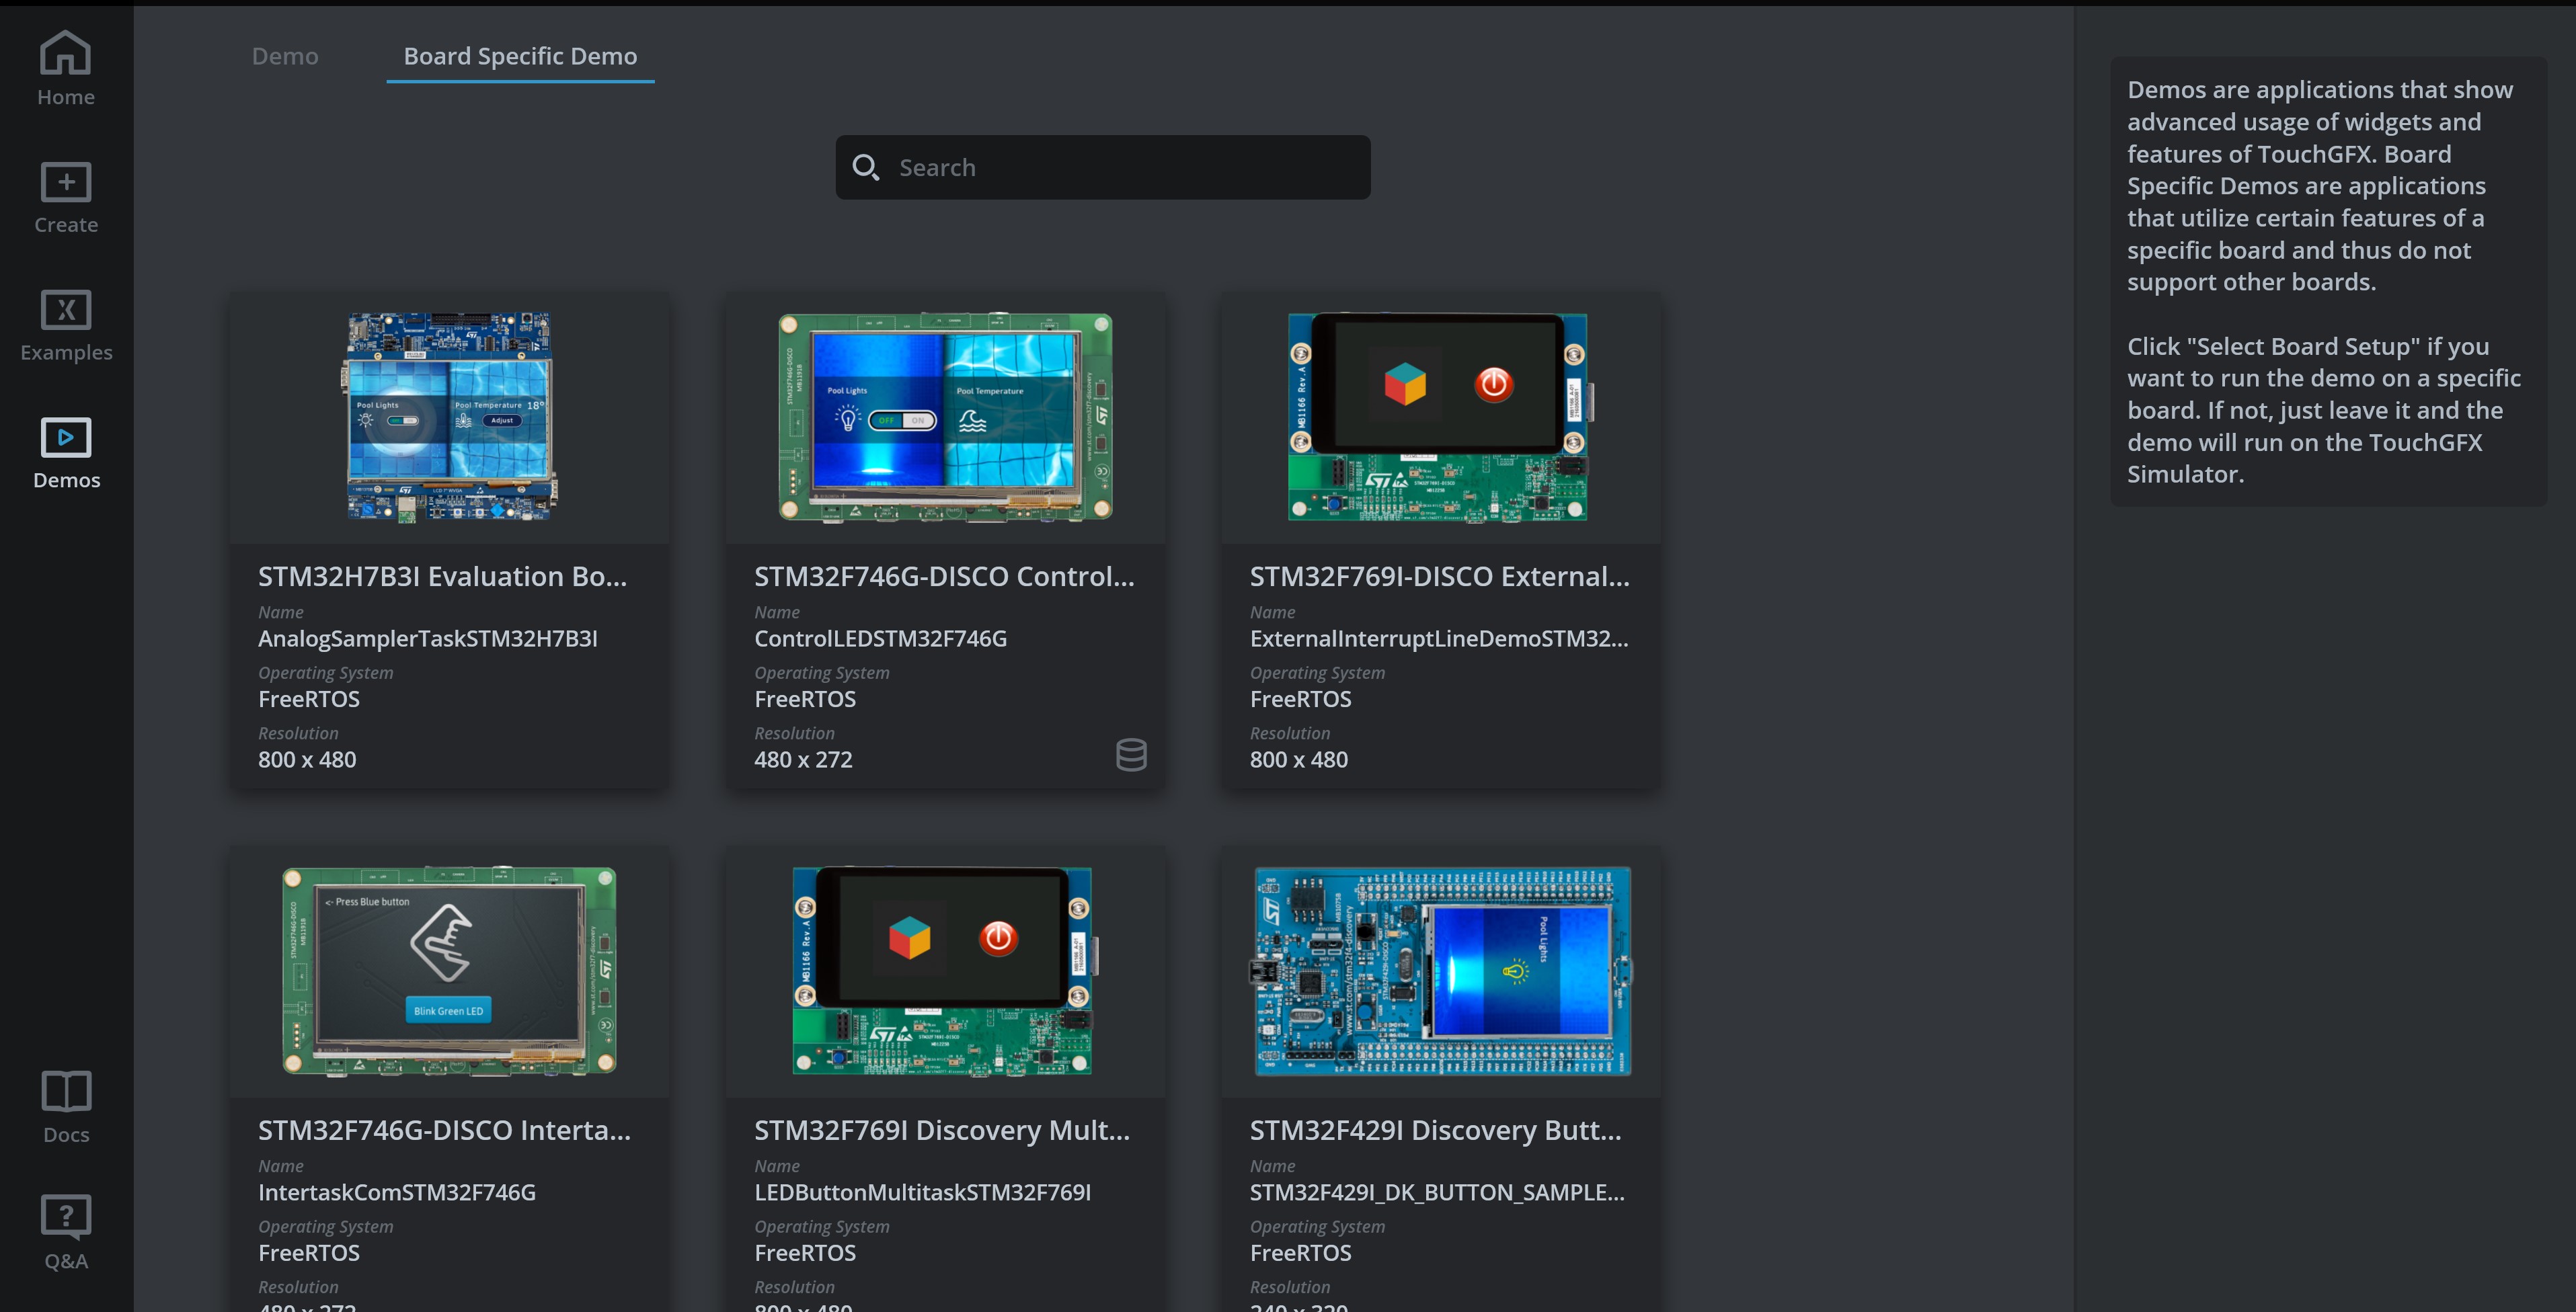Select the IntertaskComSTM32F746G demo title
This screenshot has width=2576, height=1312.
(396, 1192)
